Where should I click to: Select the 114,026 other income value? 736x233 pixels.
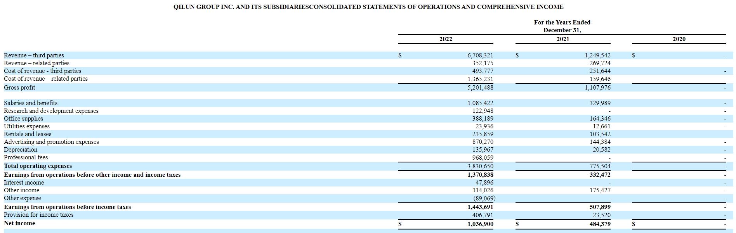pos(483,190)
